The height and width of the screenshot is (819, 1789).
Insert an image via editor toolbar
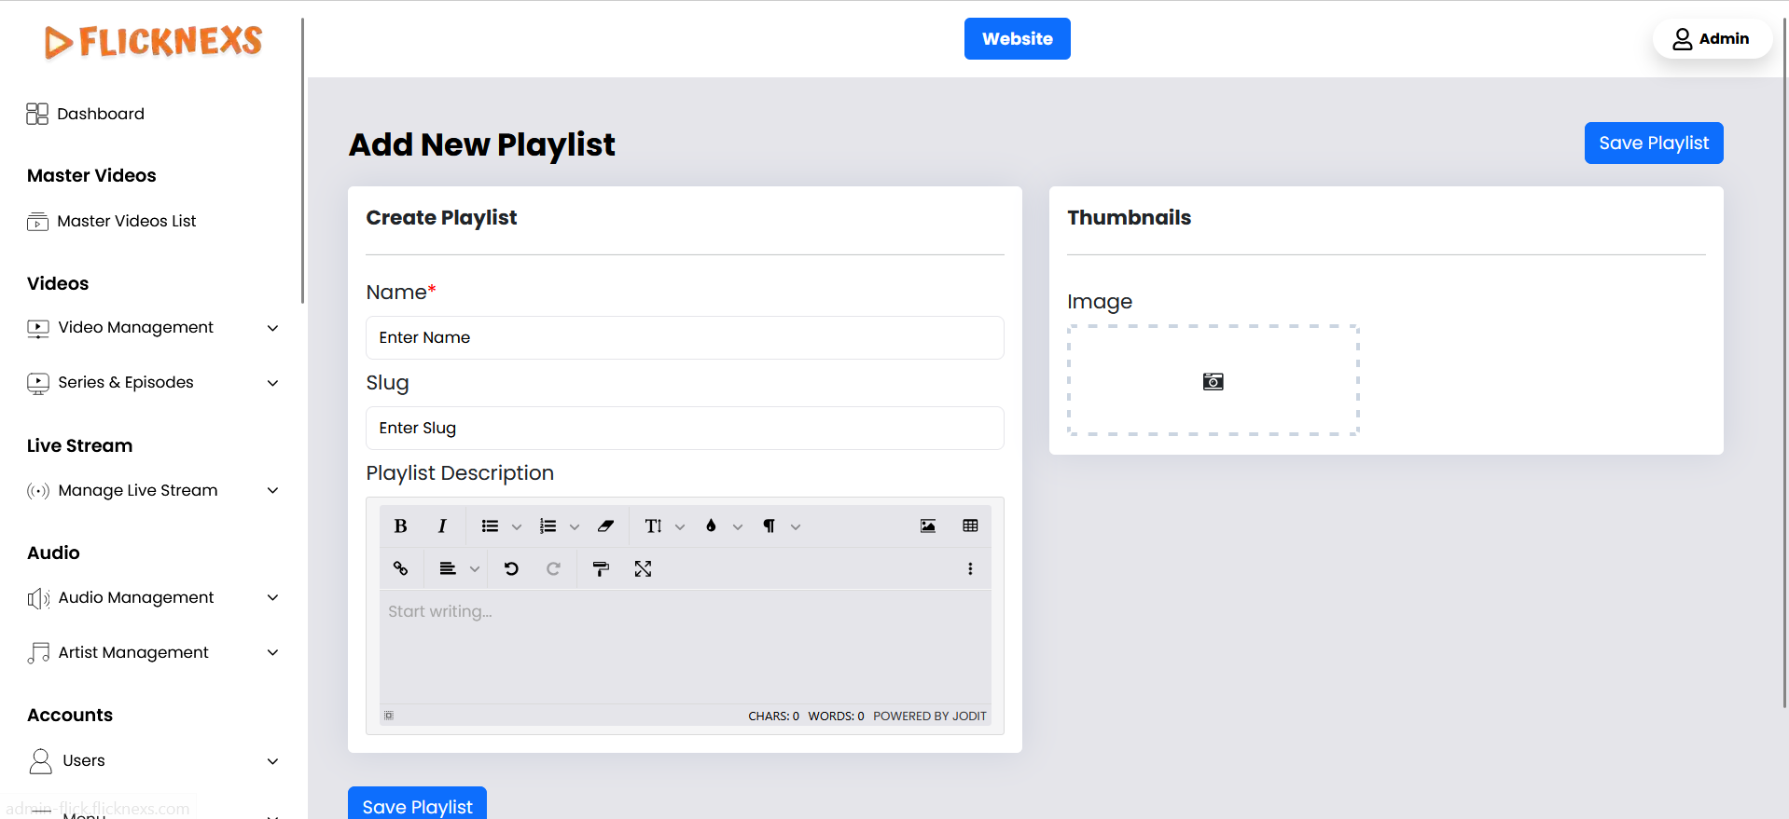927,526
